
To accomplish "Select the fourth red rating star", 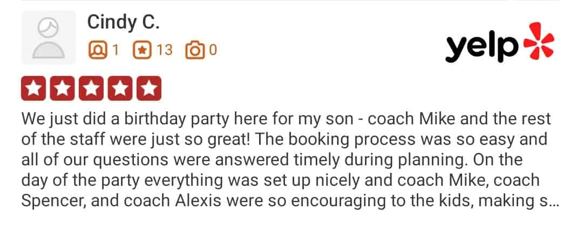I will 120,88.
